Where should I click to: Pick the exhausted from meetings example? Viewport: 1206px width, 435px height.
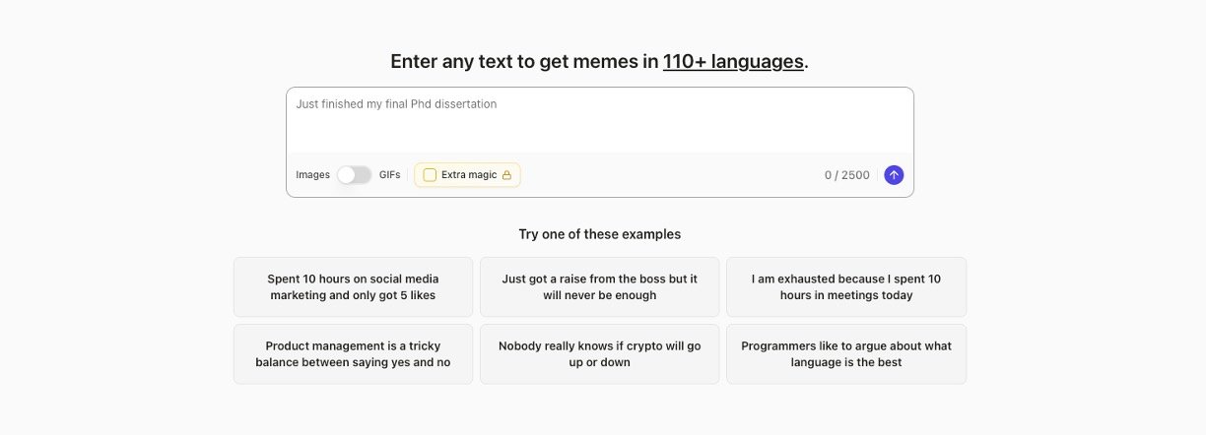[x=845, y=287]
